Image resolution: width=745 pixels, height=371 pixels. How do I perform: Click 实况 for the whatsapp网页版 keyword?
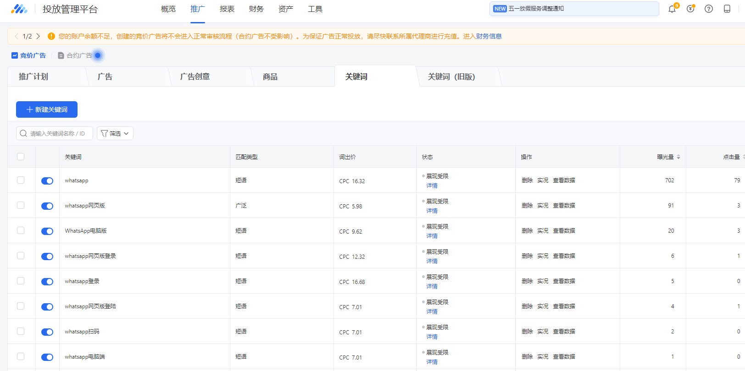point(543,206)
